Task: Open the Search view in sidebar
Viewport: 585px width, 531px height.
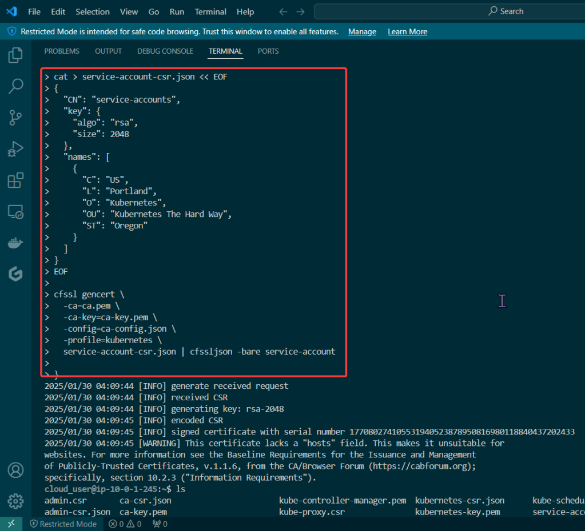Action: click(x=15, y=86)
